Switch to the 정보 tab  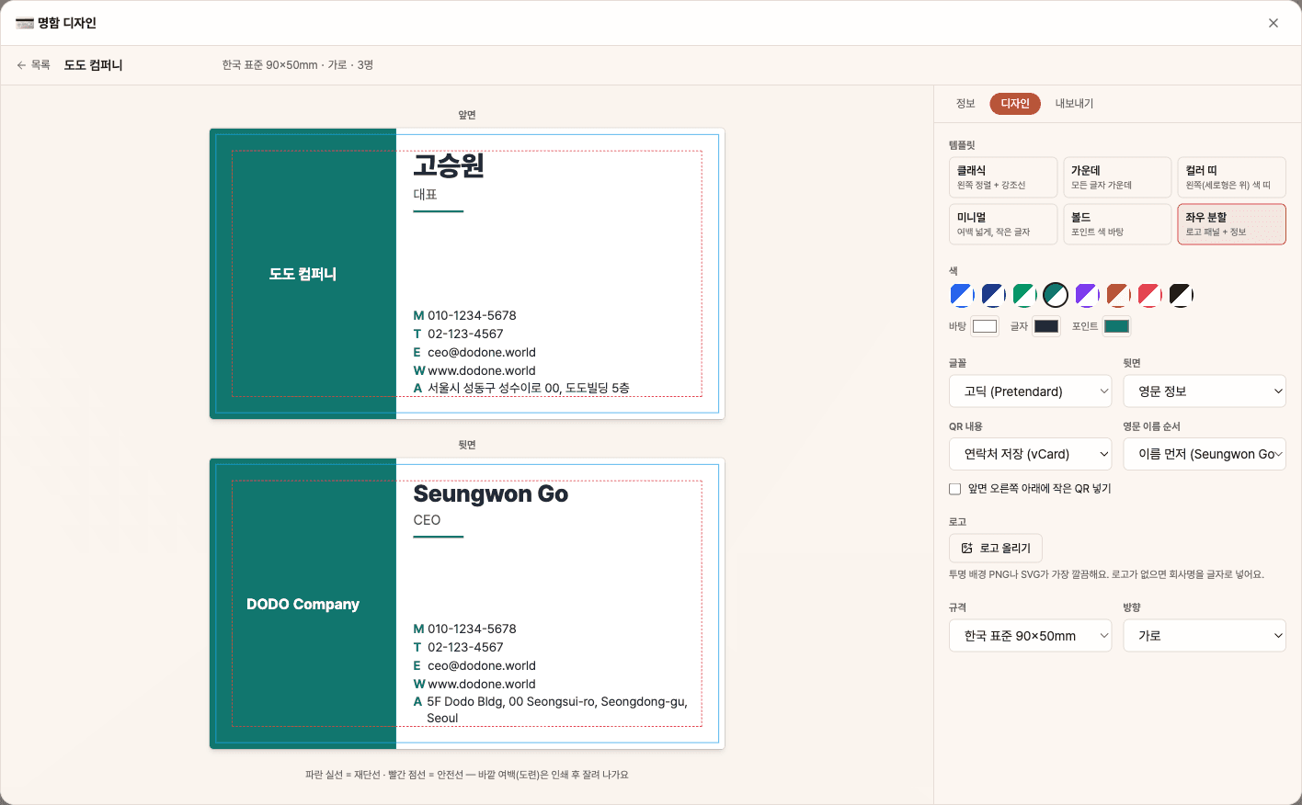(x=965, y=104)
